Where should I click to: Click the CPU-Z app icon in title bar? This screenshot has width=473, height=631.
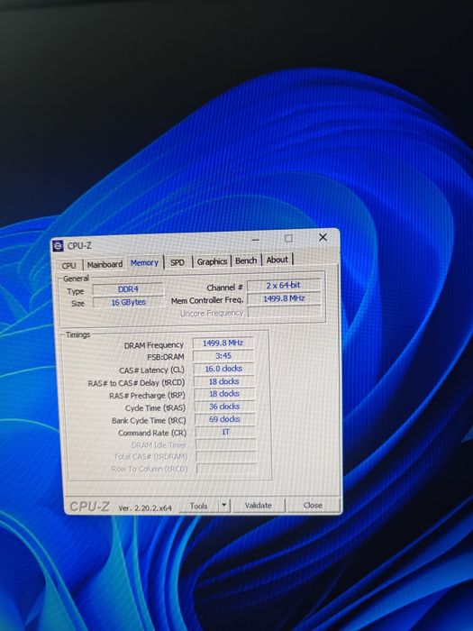(58, 245)
